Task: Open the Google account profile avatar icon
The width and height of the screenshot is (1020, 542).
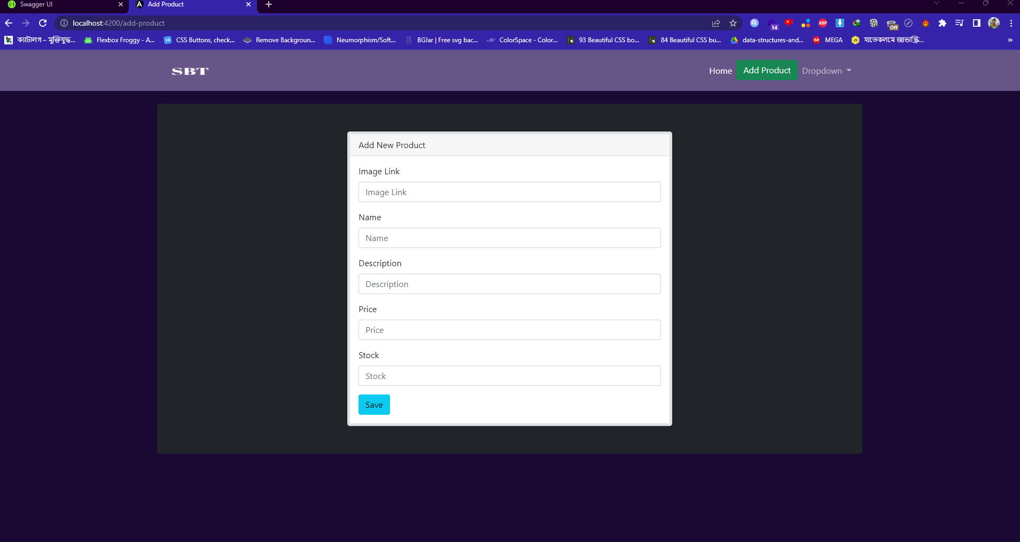Action: click(x=993, y=23)
